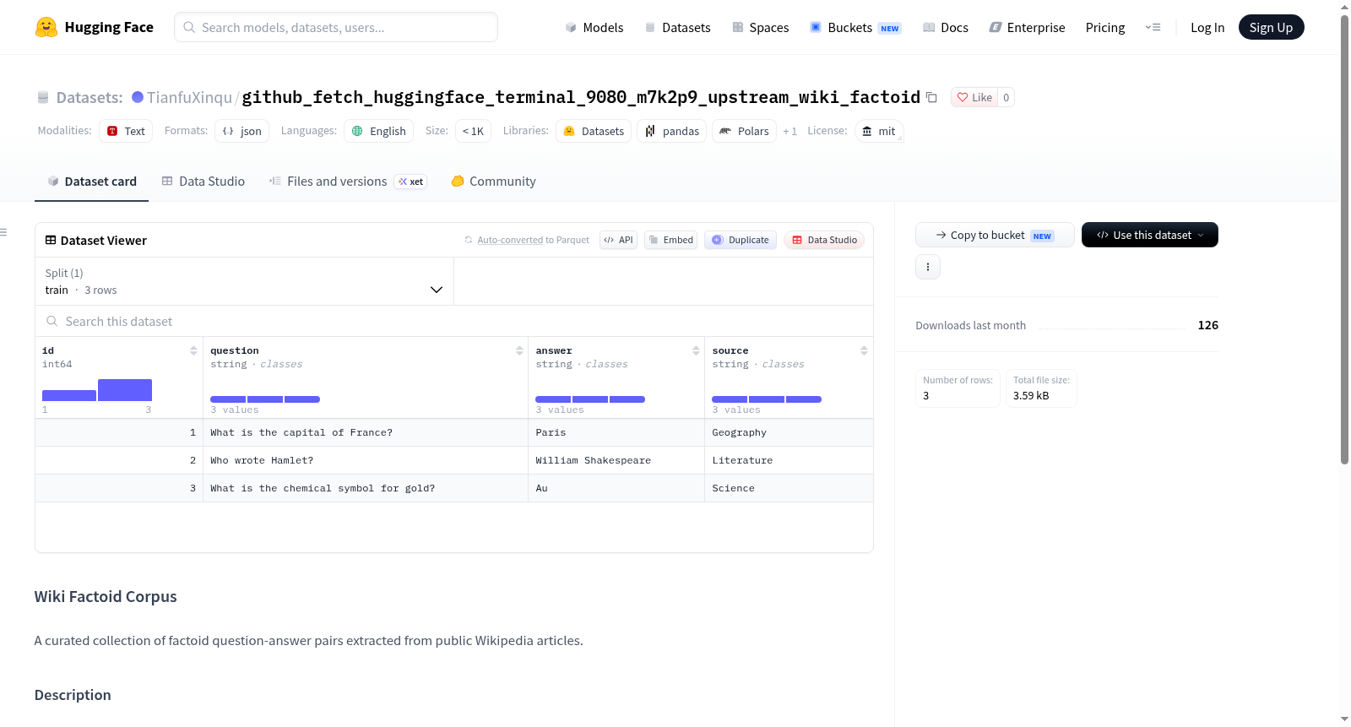Click the Duplicate button
The width and height of the screenshot is (1351, 727).
point(741,240)
